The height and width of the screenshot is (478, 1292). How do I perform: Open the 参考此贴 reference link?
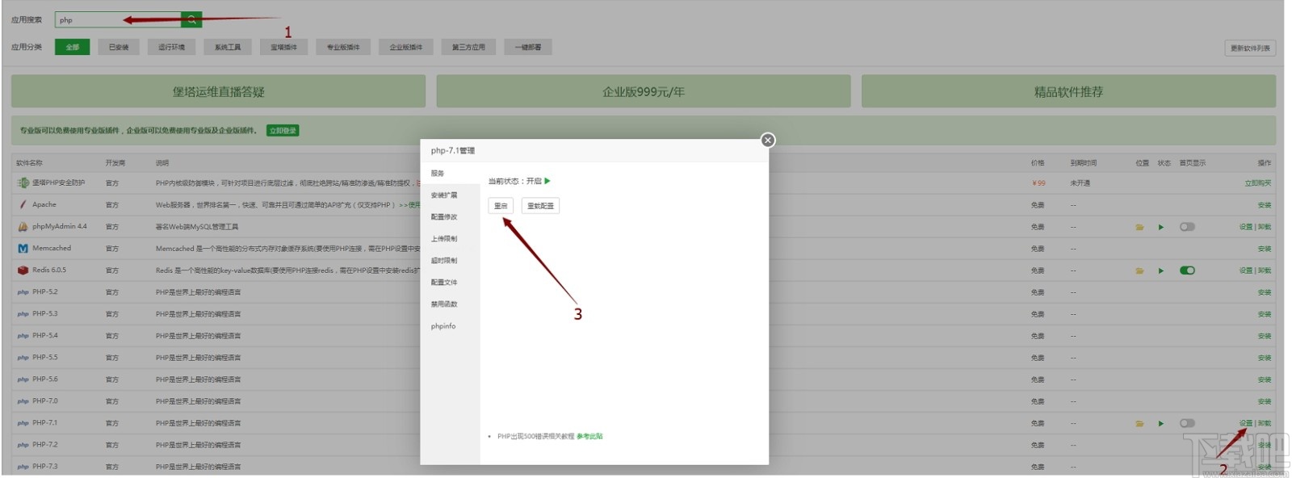[x=589, y=437]
